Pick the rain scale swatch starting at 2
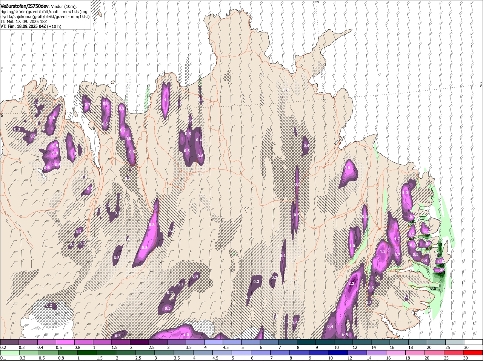The image size is (483, 361). pos(126,353)
